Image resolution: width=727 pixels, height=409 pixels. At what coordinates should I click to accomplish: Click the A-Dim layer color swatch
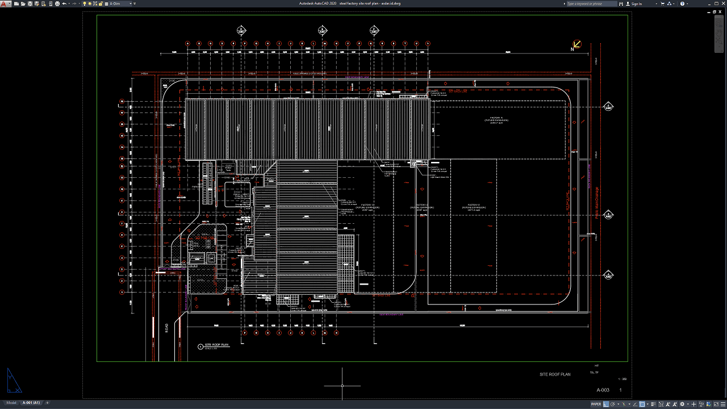[105, 3]
